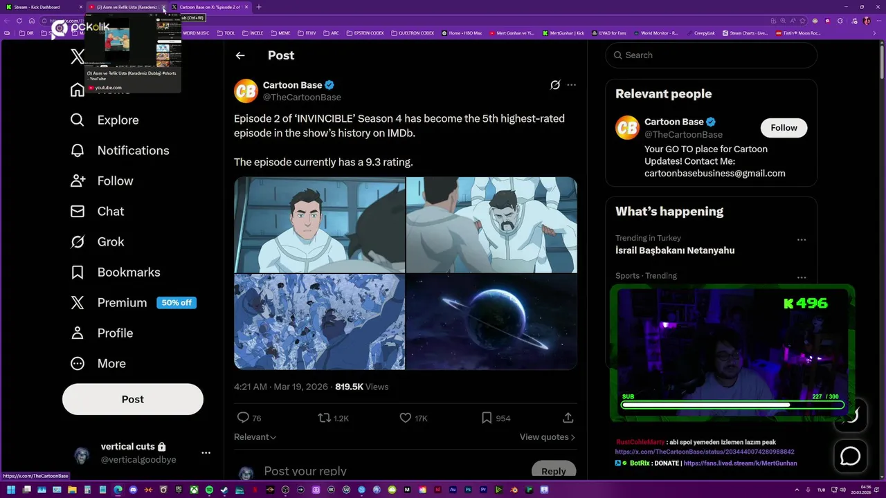
Task: Expand the Relevant replies sort dropdown
Action: [255, 437]
